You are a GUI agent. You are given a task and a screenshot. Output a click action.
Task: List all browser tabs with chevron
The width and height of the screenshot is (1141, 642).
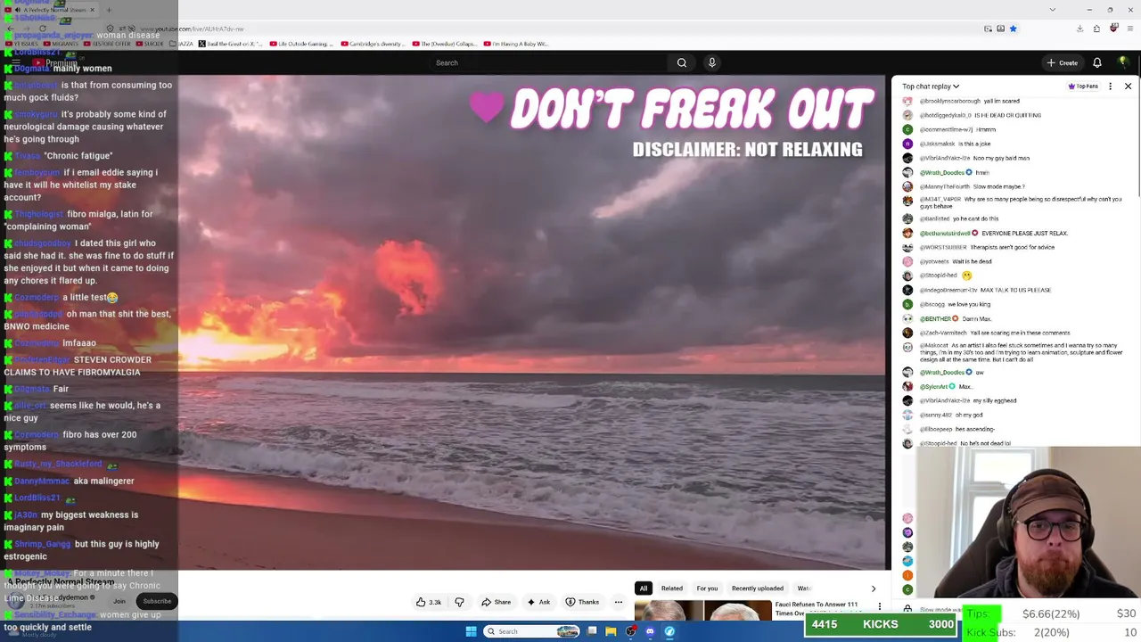tap(1052, 10)
